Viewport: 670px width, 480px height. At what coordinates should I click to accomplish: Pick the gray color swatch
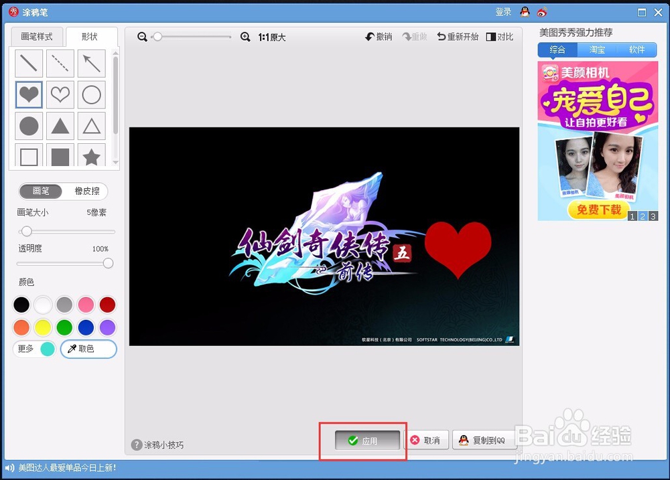64,305
